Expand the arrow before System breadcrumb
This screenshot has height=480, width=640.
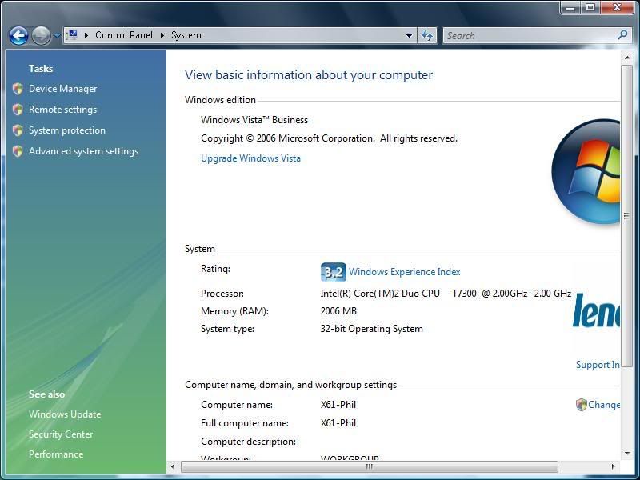click(x=162, y=35)
